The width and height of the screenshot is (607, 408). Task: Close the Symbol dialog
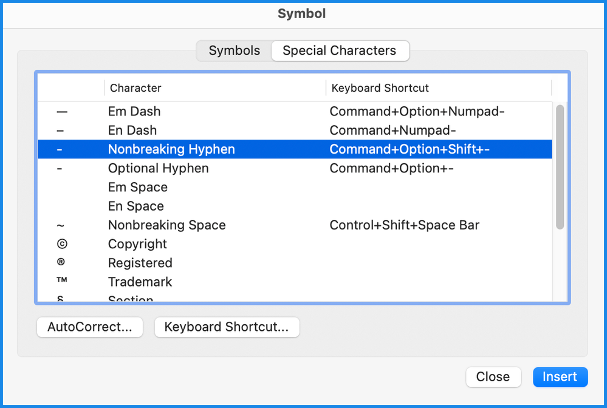(493, 377)
